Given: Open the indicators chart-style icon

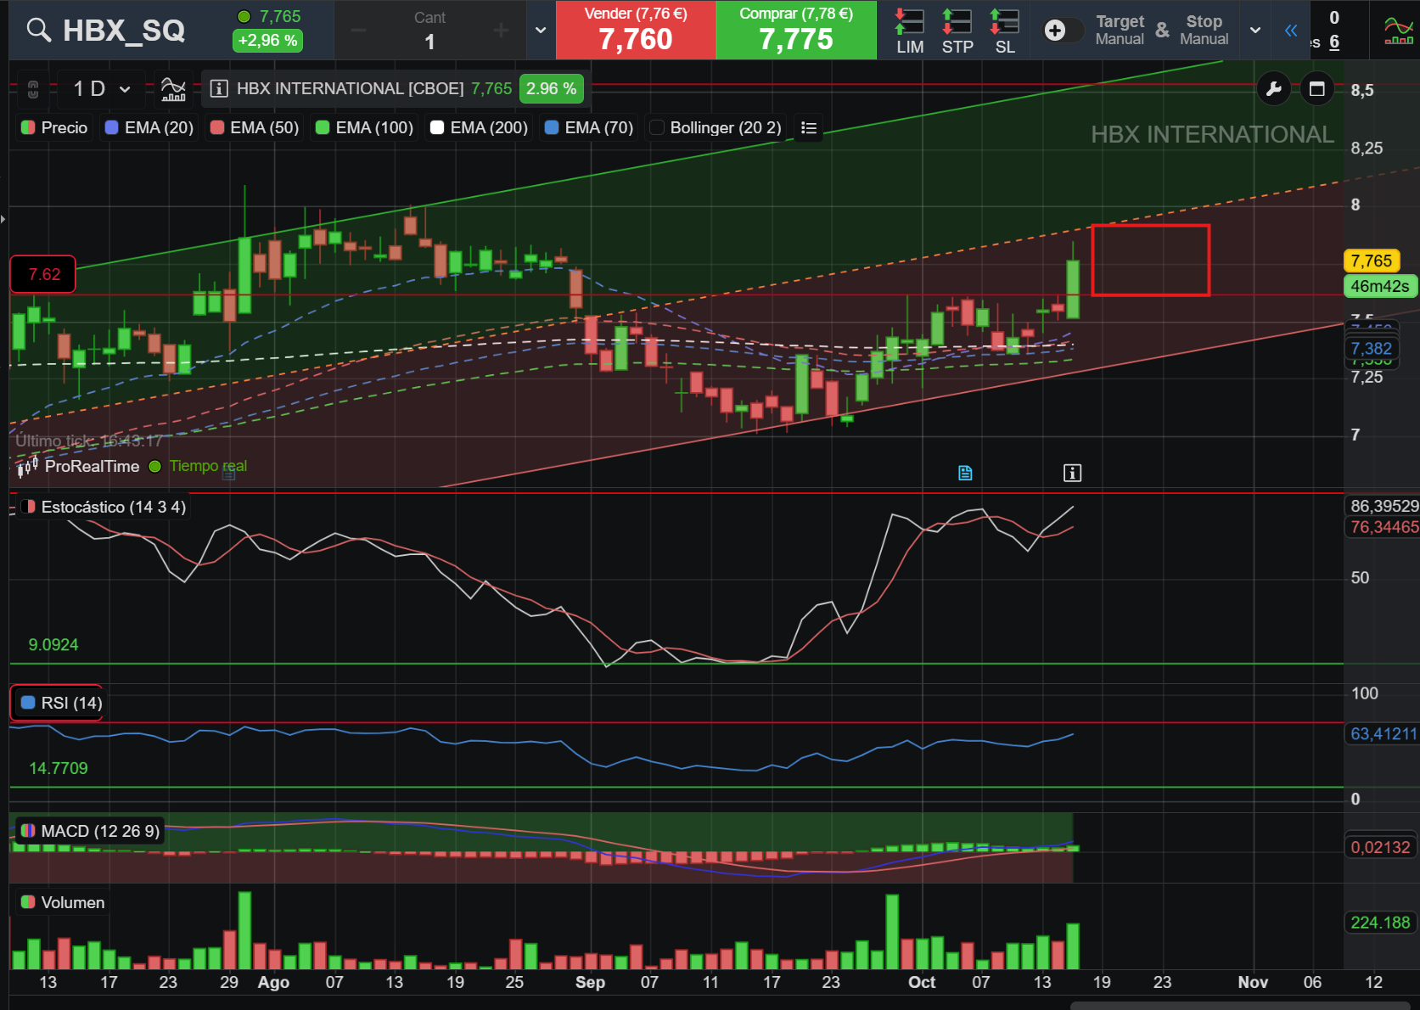Looking at the screenshot, I should [x=173, y=88].
